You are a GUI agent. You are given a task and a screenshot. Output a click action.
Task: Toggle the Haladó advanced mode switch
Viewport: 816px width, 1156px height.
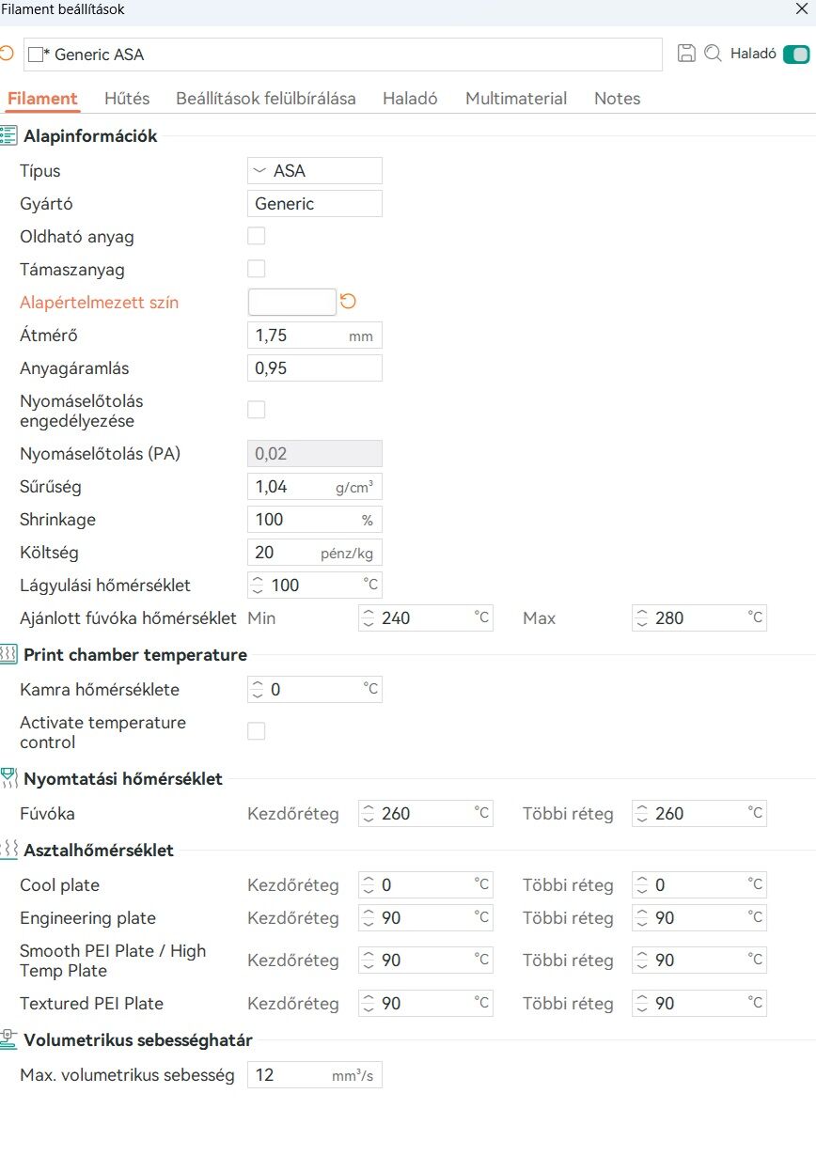point(795,54)
